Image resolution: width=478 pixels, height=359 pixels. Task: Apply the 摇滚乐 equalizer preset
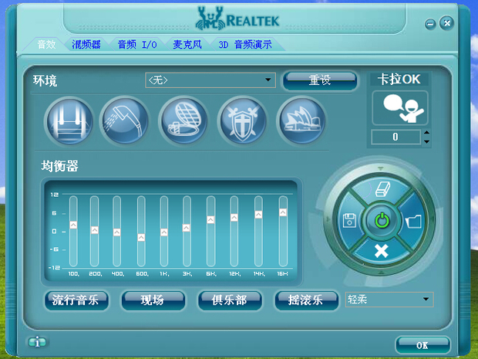pos(306,300)
